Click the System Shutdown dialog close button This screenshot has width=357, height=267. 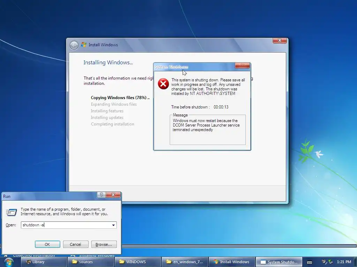tap(242, 65)
